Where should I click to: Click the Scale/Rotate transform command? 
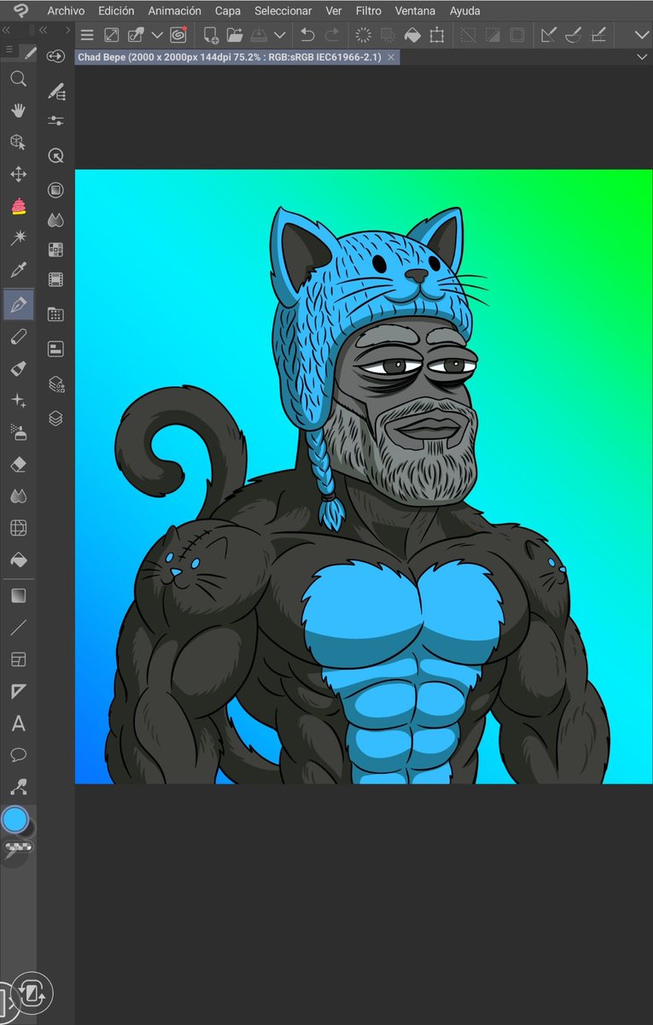tap(437, 35)
